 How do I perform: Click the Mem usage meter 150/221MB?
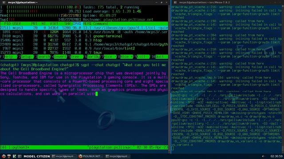(40, 15)
